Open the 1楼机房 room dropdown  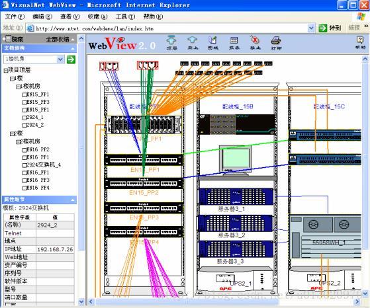pyautogui.click(x=60, y=59)
